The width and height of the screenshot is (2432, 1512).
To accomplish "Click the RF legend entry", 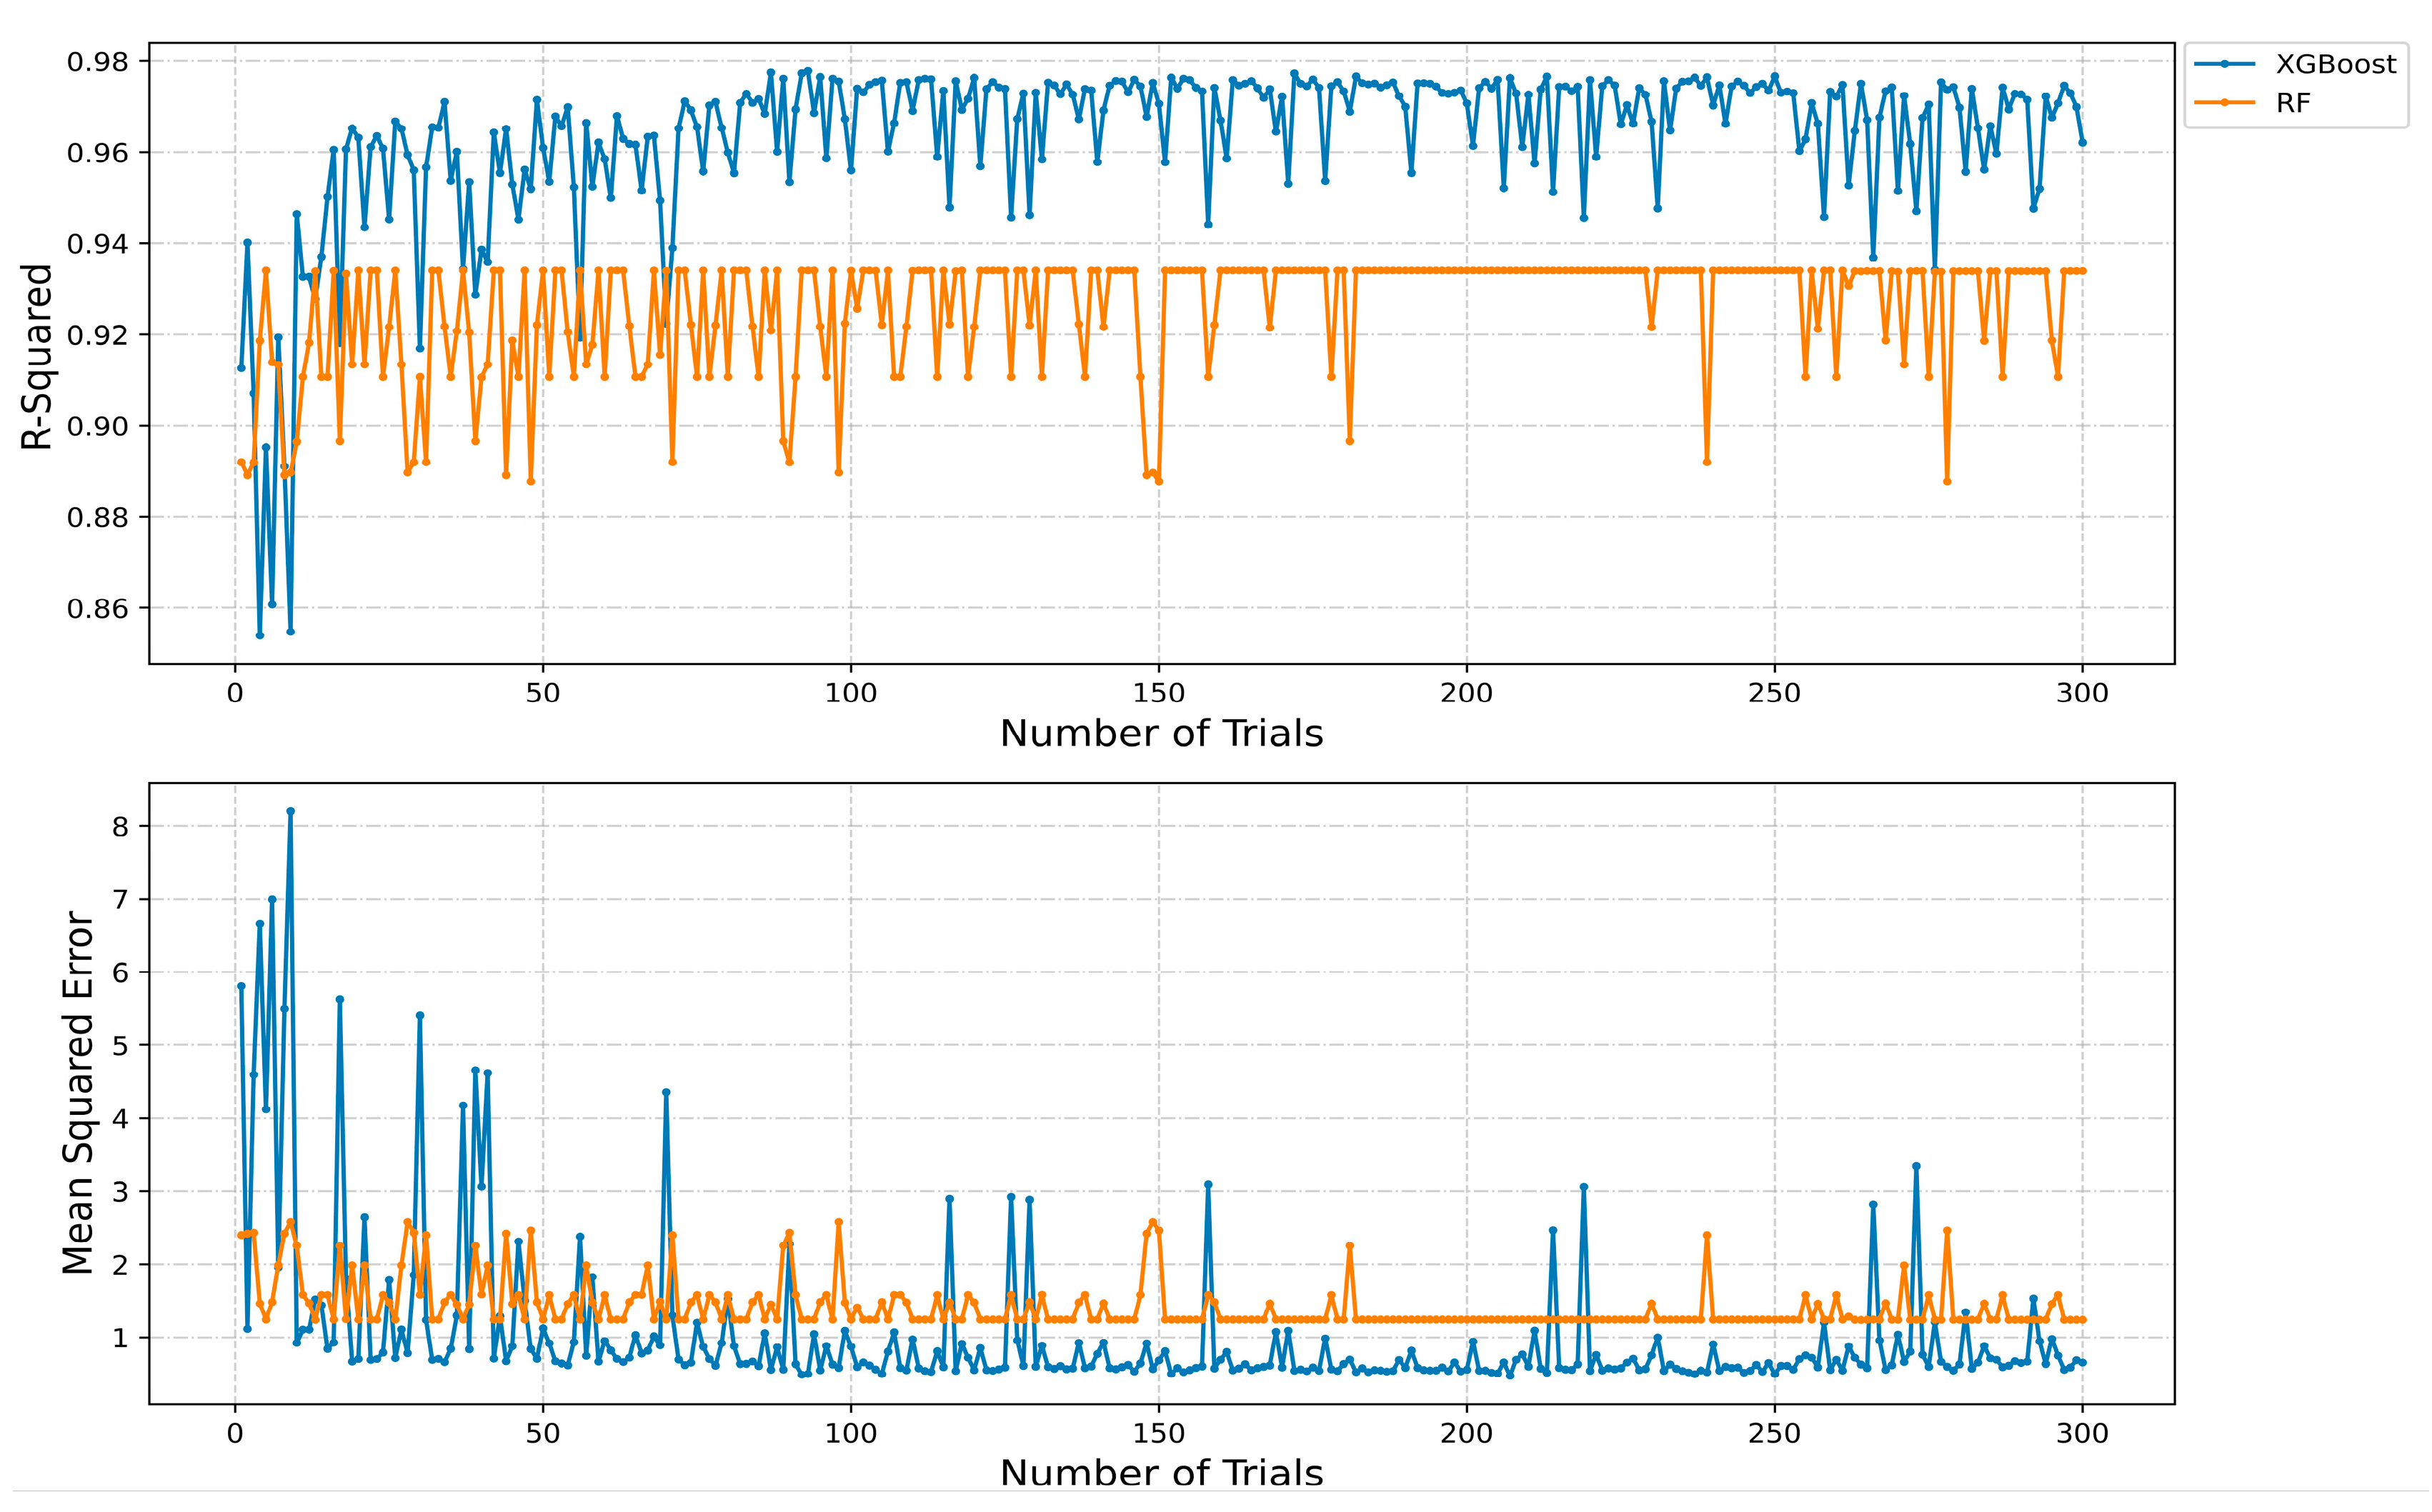I will click(x=2294, y=104).
